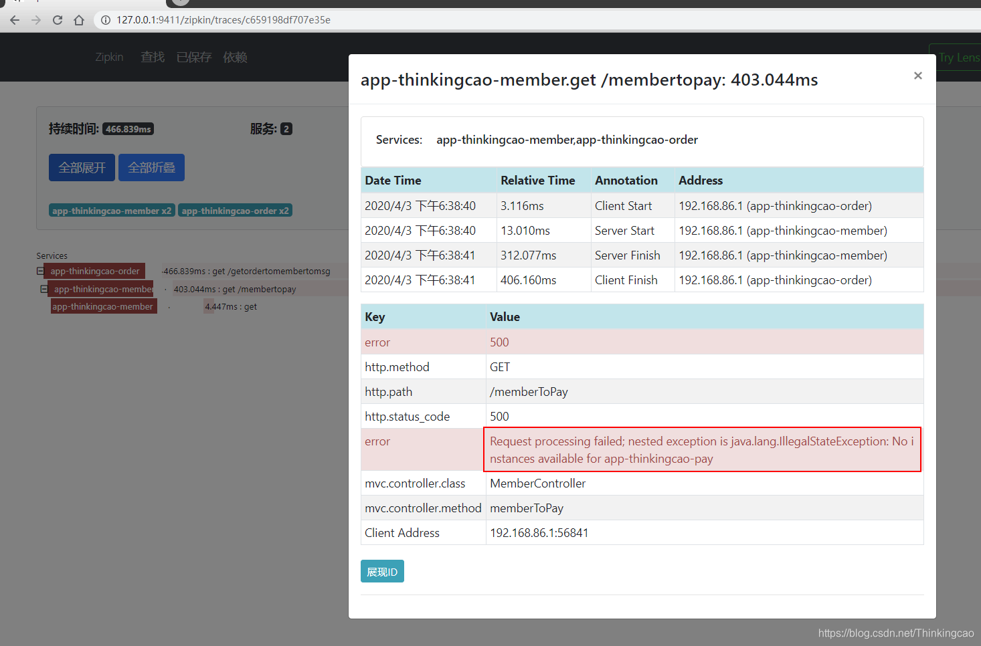Click the mvc.controller.method key cell
Viewport: 981px width, 646px height.
point(424,508)
